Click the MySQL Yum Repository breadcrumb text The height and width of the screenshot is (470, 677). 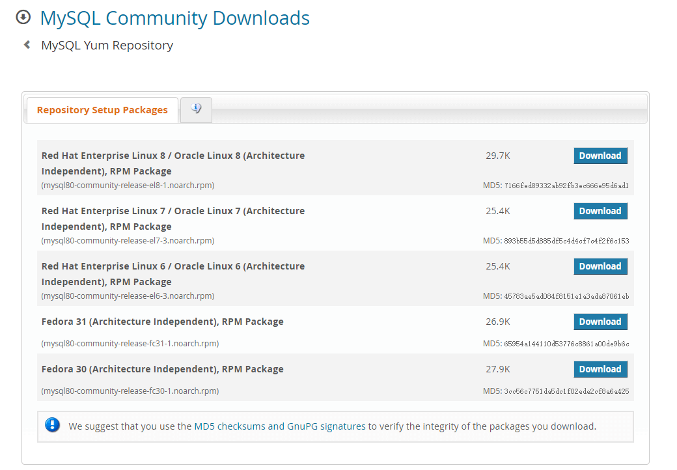[107, 46]
